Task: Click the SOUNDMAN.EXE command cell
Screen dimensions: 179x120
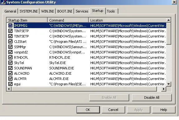Action: [x=62, y=68]
